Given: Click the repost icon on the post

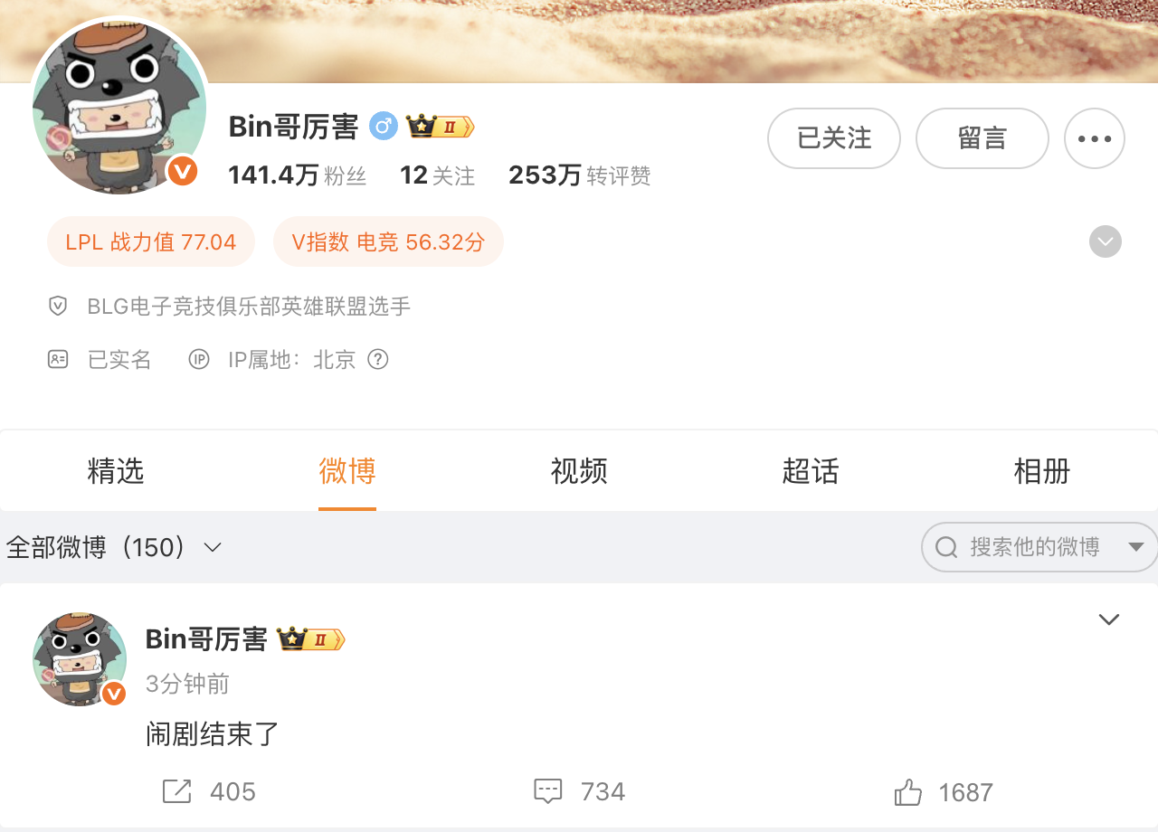Looking at the screenshot, I should pos(176,792).
